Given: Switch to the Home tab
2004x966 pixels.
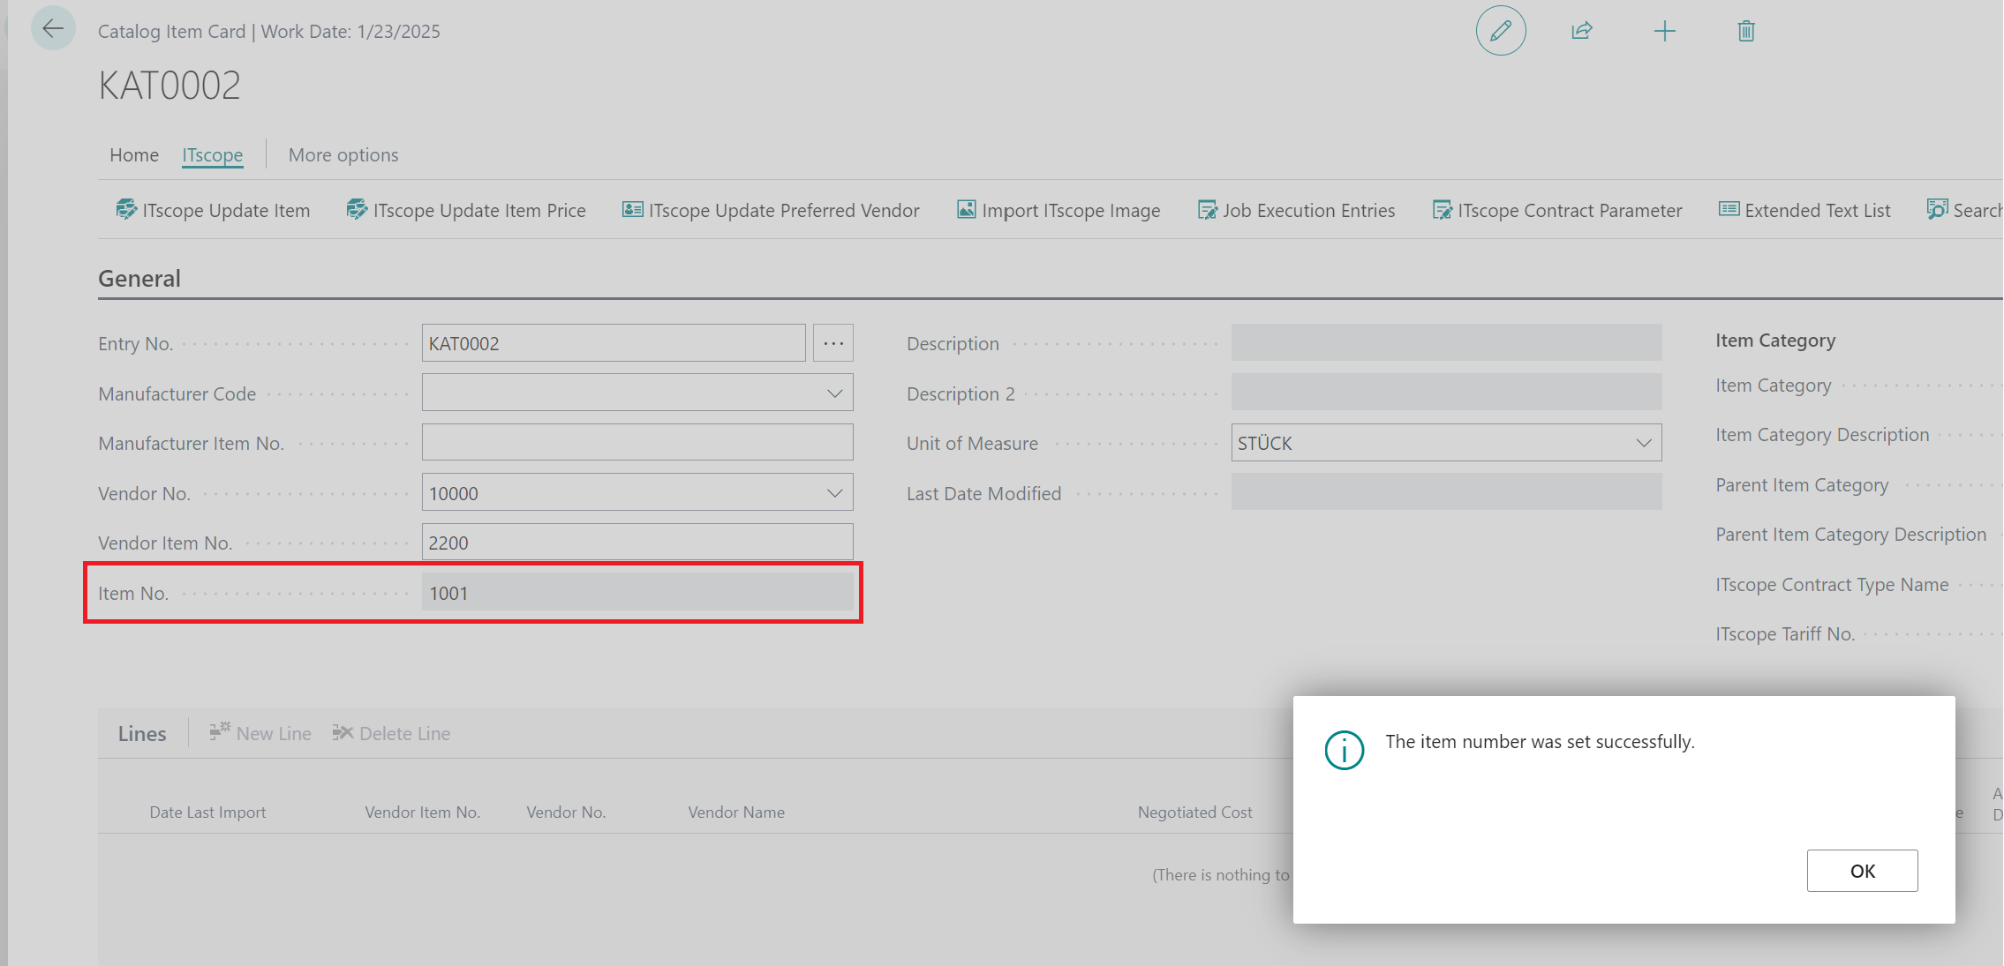Looking at the screenshot, I should point(132,154).
